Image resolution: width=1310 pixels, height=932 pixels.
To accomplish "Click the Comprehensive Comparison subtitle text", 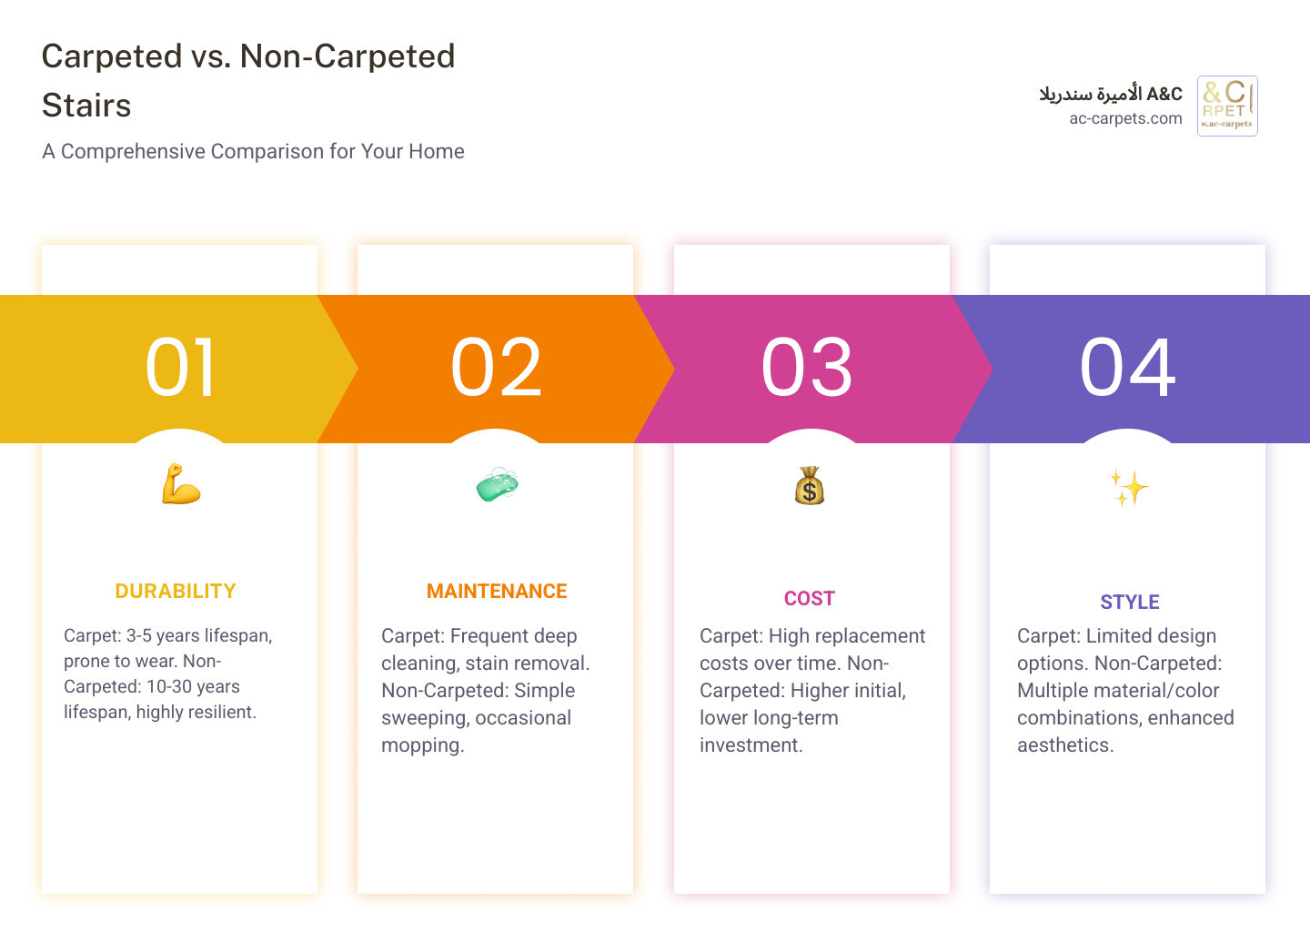I will click(253, 151).
